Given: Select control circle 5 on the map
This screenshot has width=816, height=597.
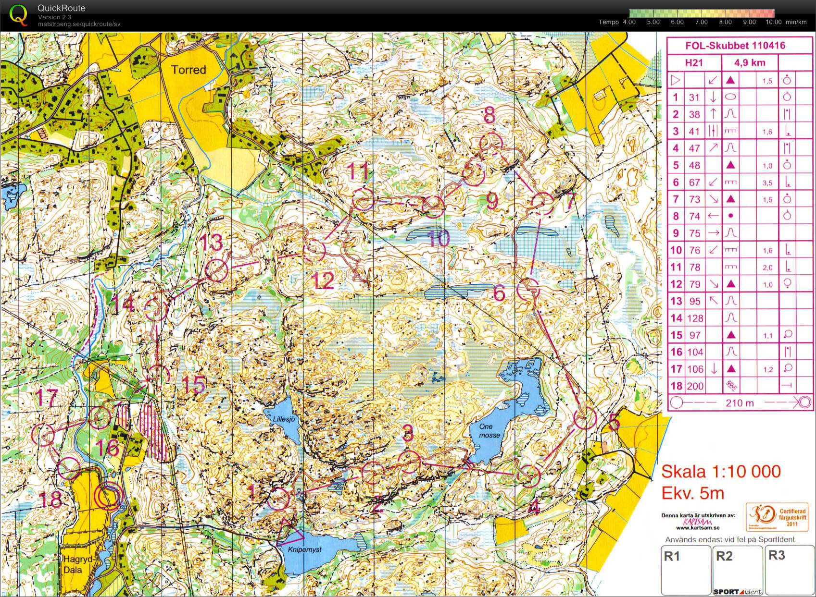Looking at the screenshot, I should click(585, 418).
